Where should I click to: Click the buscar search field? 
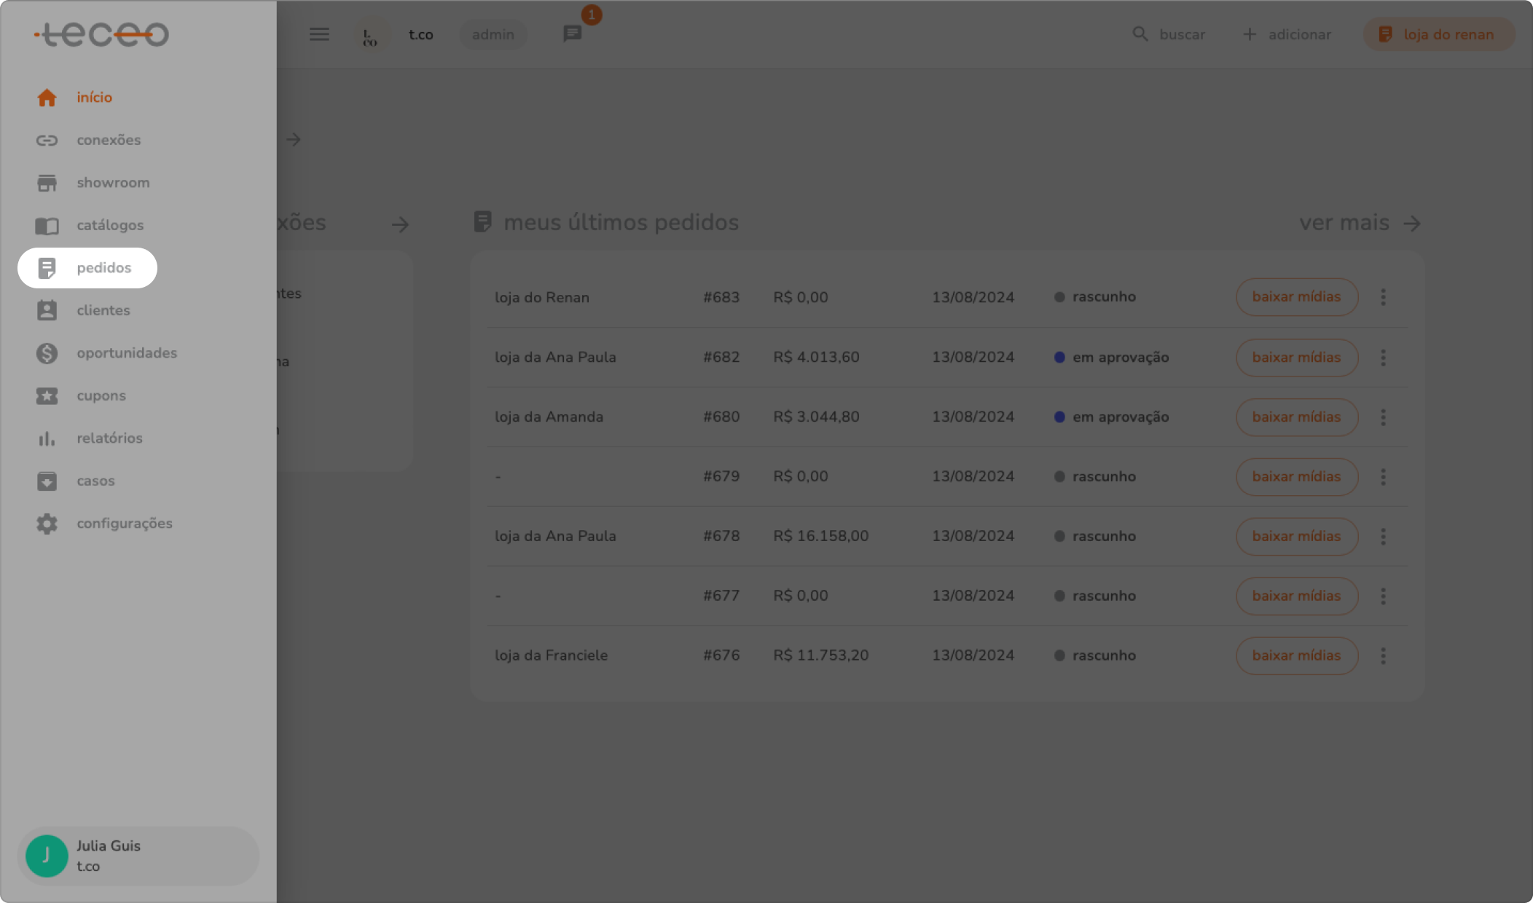click(1169, 34)
